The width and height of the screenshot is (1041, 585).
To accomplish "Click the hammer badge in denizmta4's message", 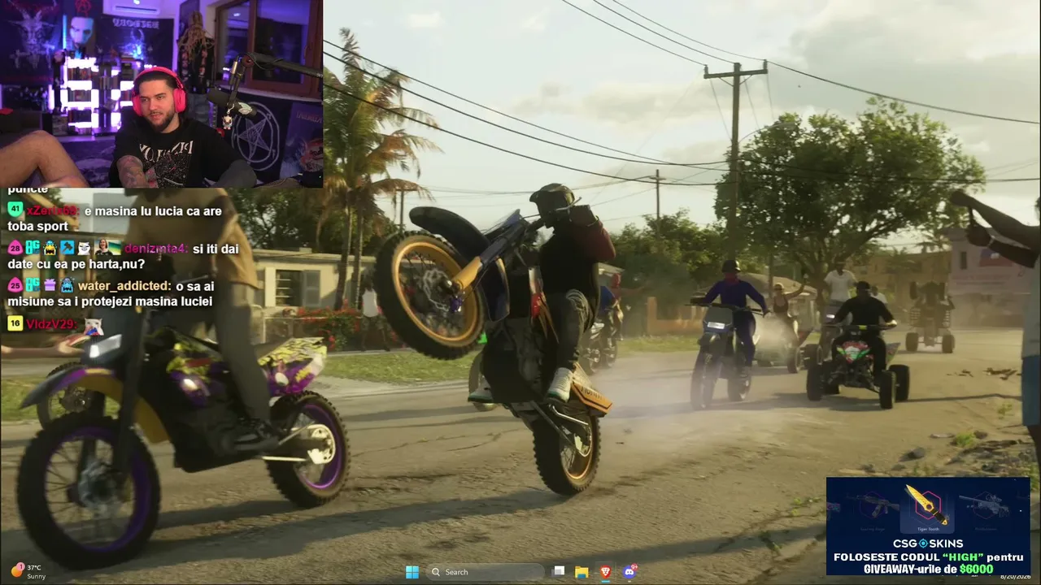I will click(68, 249).
